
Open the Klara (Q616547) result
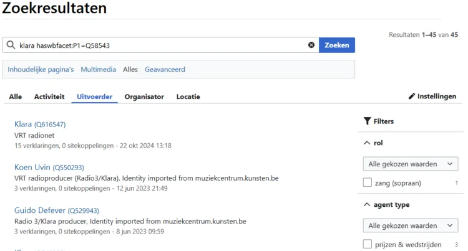click(40, 124)
